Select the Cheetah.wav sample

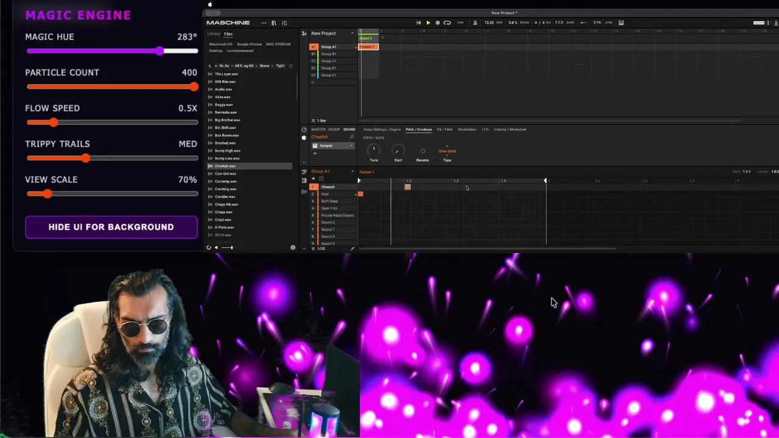click(x=250, y=166)
